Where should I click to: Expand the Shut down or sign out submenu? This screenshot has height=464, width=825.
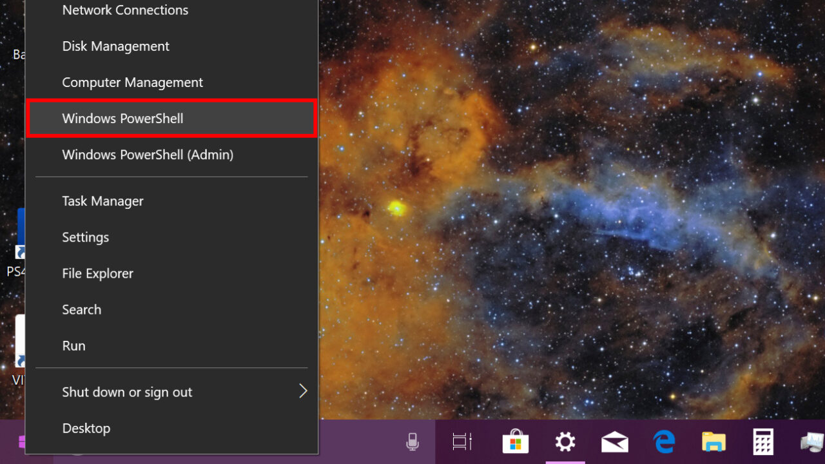[x=126, y=392]
